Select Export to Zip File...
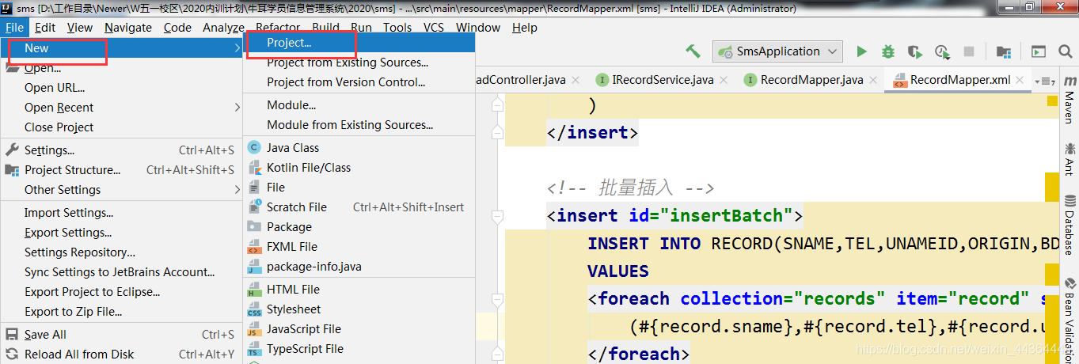Image resolution: width=1079 pixels, height=364 pixels. (122, 312)
